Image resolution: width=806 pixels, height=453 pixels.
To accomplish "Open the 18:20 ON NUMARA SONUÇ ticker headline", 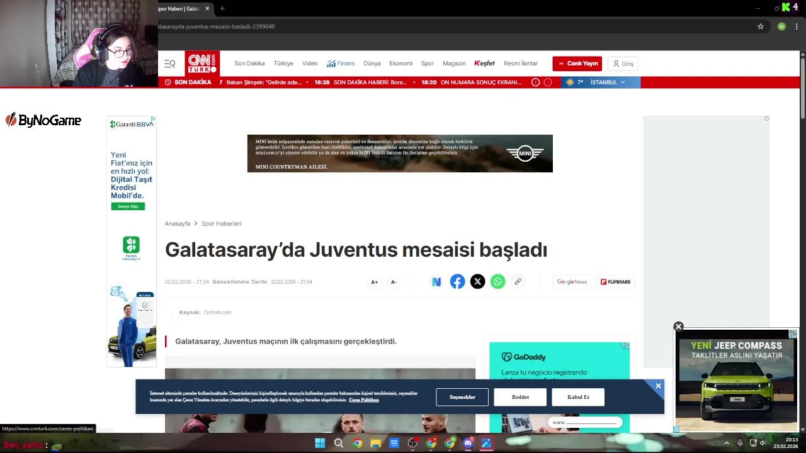I will pyautogui.click(x=472, y=82).
